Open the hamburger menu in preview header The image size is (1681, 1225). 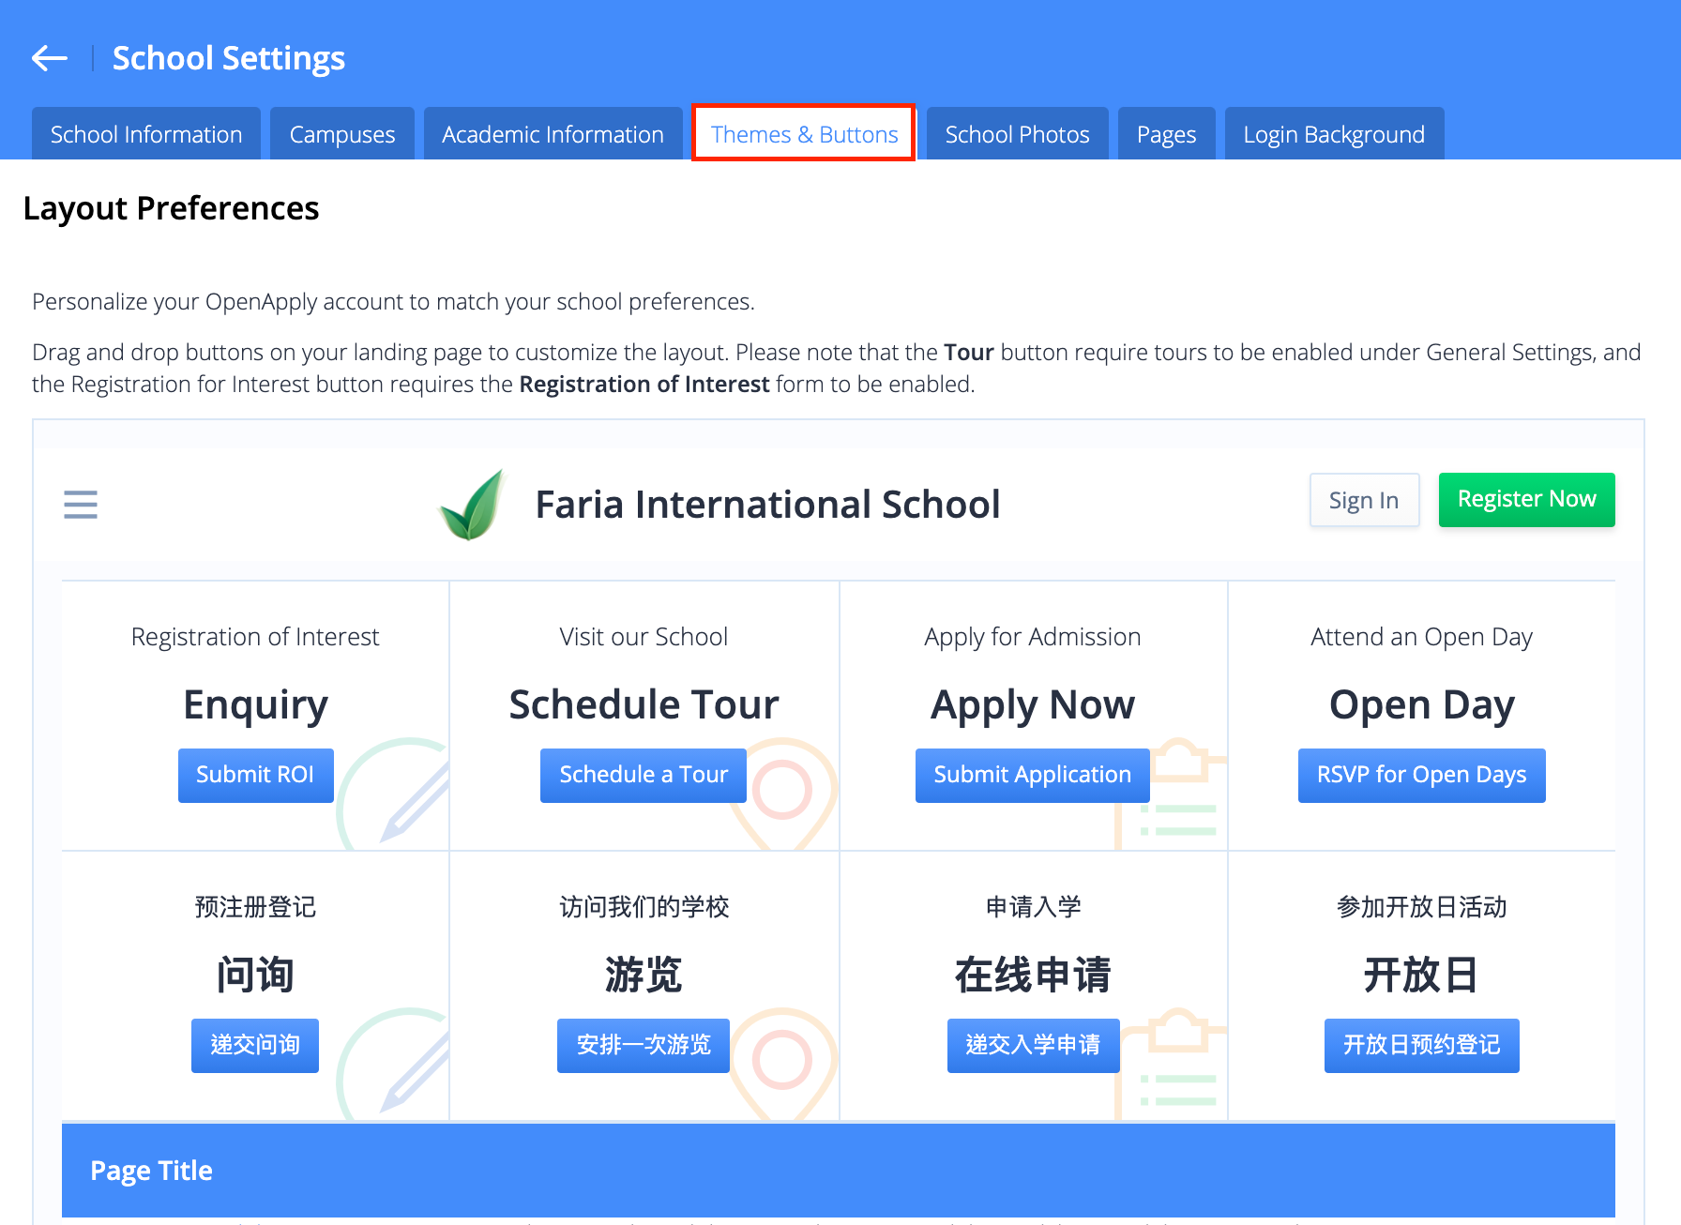click(81, 505)
